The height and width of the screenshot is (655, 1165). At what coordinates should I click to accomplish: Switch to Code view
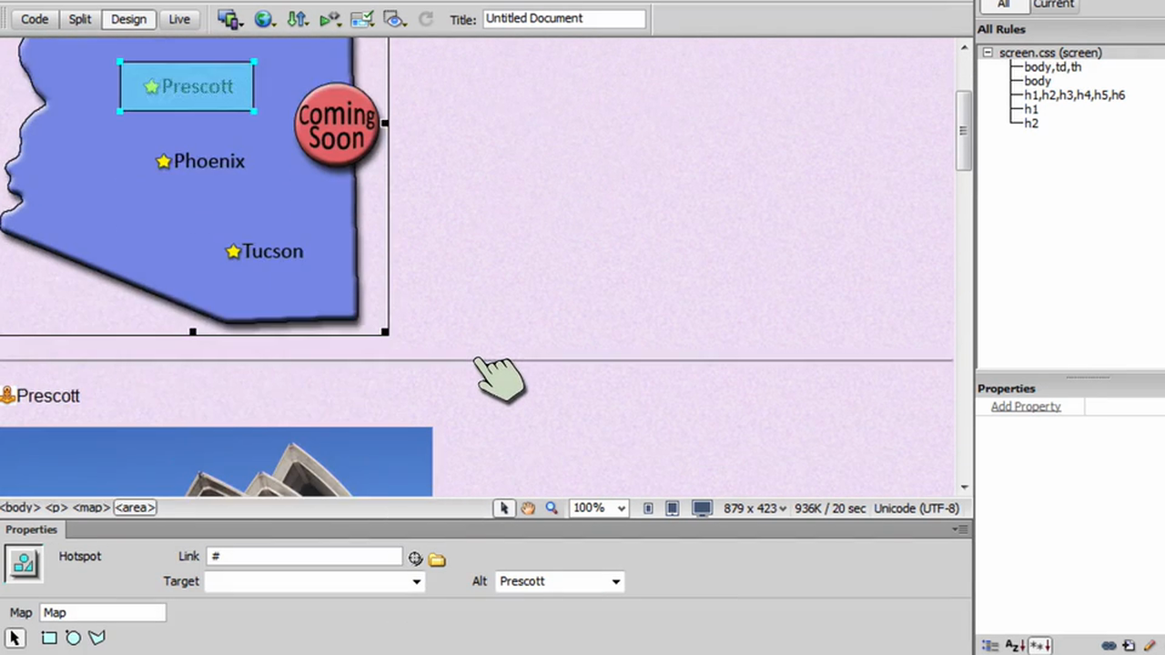click(35, 19)
